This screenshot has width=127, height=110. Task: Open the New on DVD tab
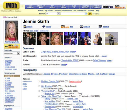pos(63,7)
